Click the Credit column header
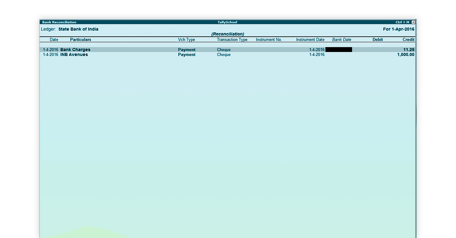This screenshot has width=456, height=238. (408, 40)
